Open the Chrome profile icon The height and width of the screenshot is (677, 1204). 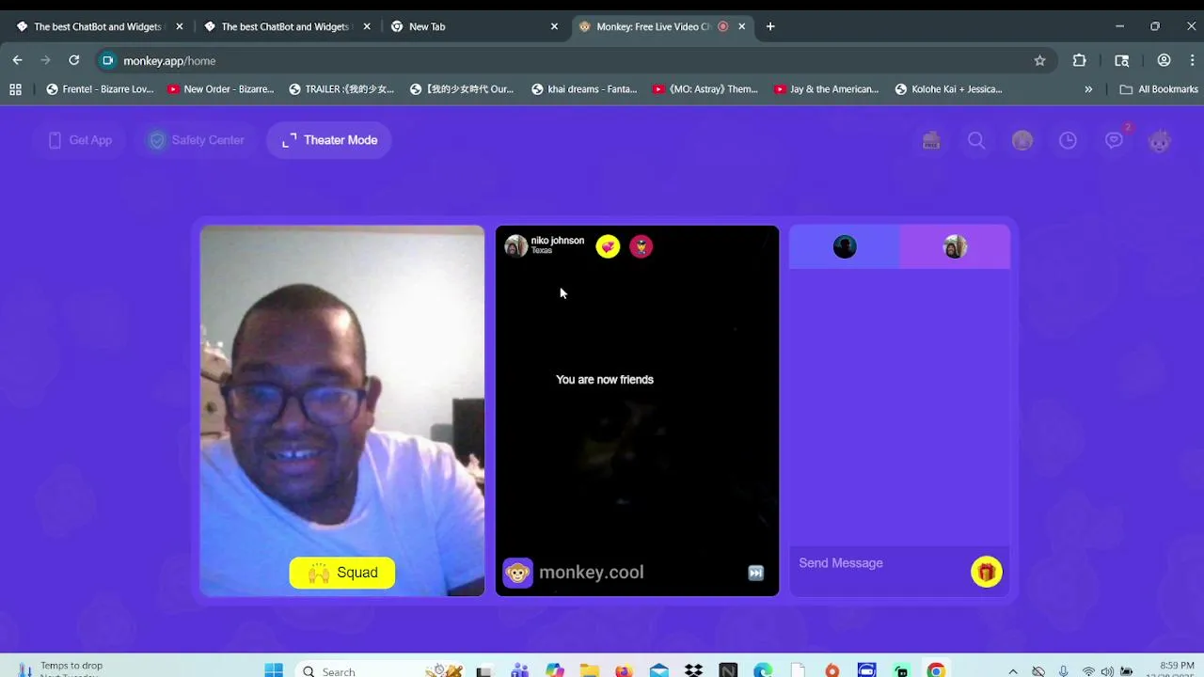1164,60
